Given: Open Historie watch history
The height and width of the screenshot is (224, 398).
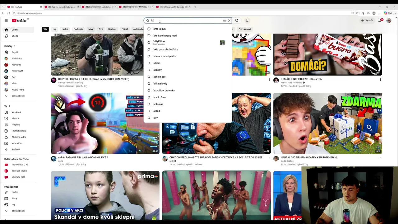Looking at the screenshot, I should point(18,119).
